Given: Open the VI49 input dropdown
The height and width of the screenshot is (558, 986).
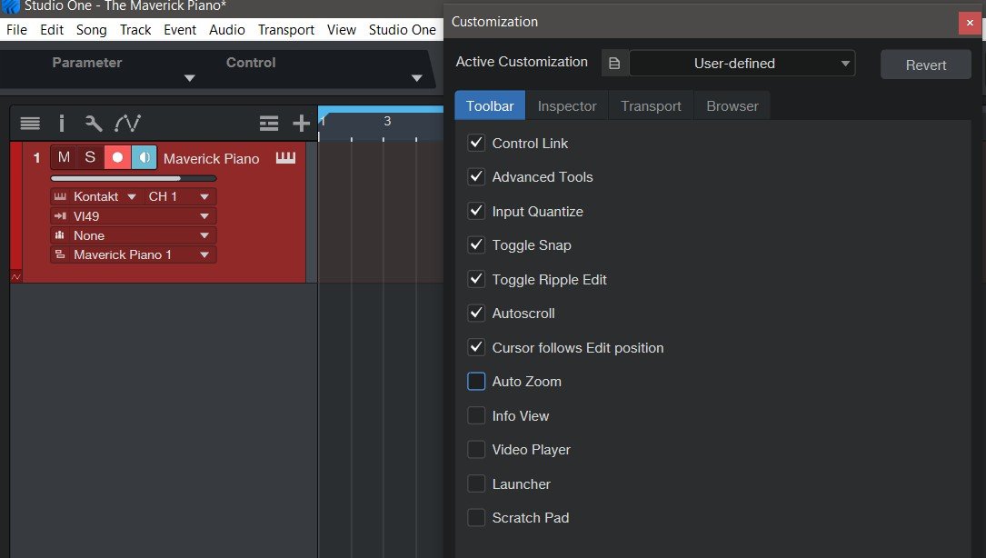Looking at the screenshot, I should (x=204, y=216).
